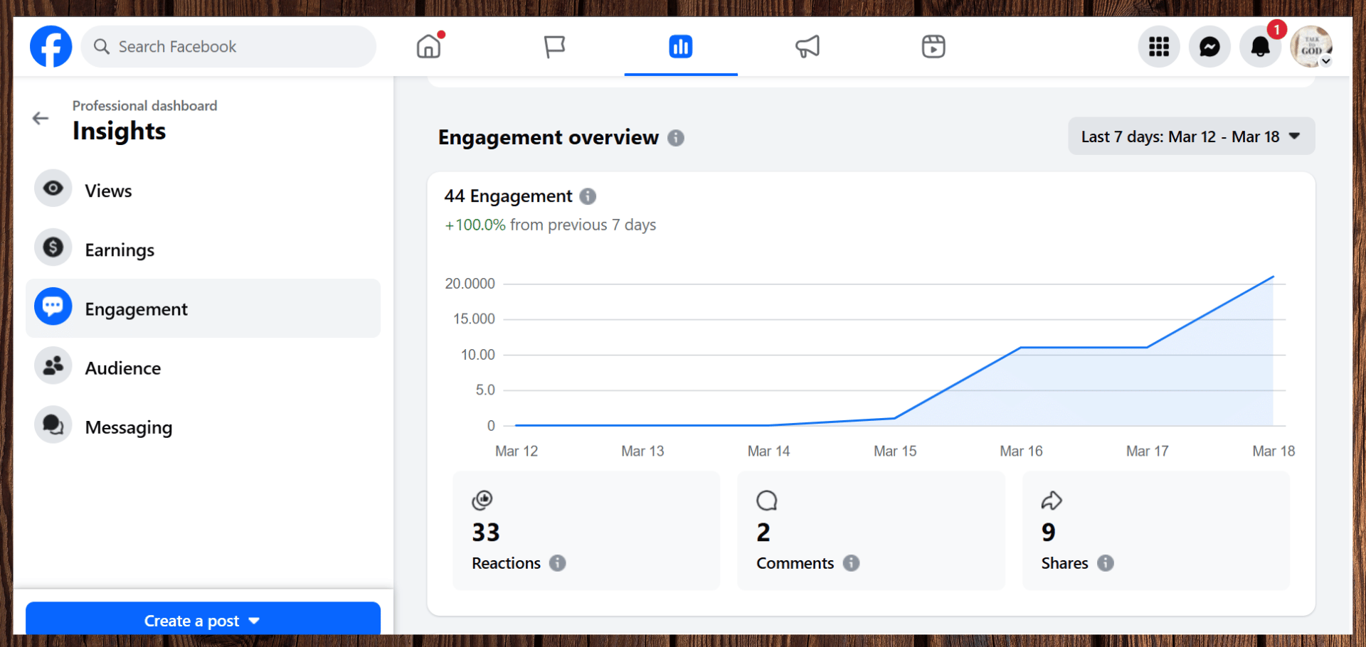The height and width of the screenshot is (647, 1366).
Task: Click the 15.000 y-axis value
Action: click(x=475, y=319)
